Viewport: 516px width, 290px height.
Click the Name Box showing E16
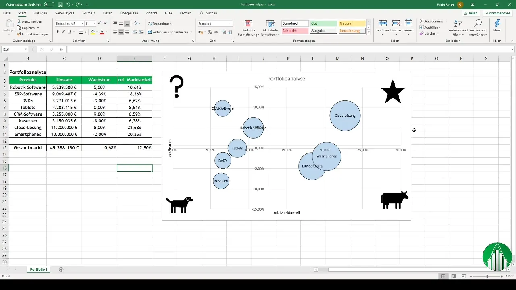point(15,50)
